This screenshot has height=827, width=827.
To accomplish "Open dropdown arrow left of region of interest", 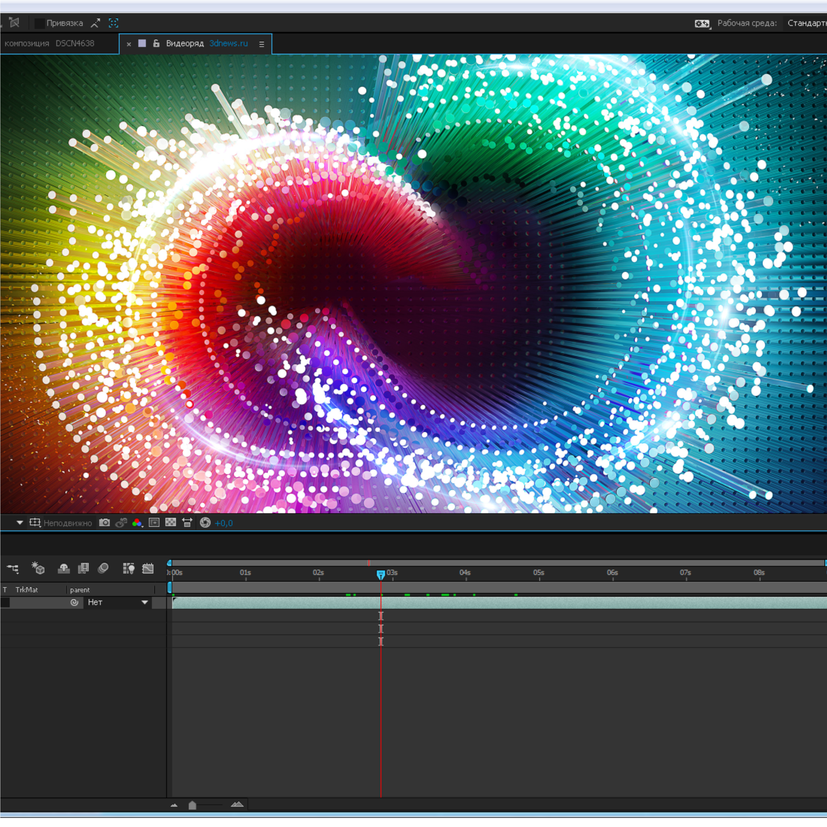I will point(20,523).
